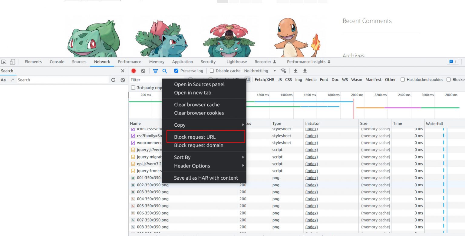Click the import HAR upload arrow
The height and width of the screenshot is (236, 465).
click(x=296, y=71)
